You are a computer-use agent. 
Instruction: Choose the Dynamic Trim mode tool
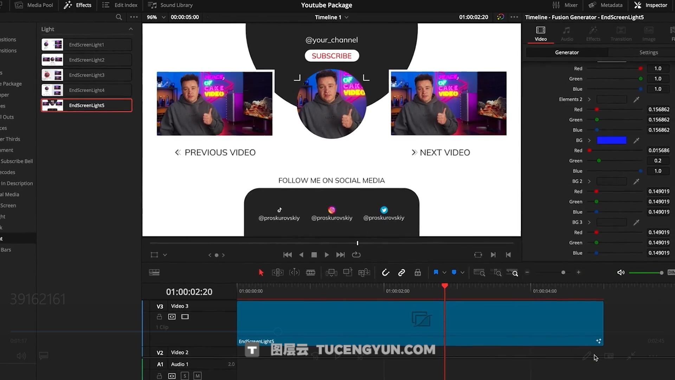click(294, 272)
